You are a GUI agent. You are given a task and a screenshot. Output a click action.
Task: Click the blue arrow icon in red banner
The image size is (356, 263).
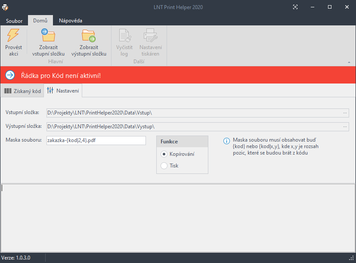10,75
